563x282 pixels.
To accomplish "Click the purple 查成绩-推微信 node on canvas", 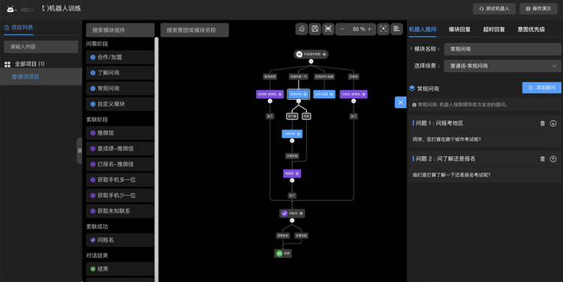I will pos(270,94).
